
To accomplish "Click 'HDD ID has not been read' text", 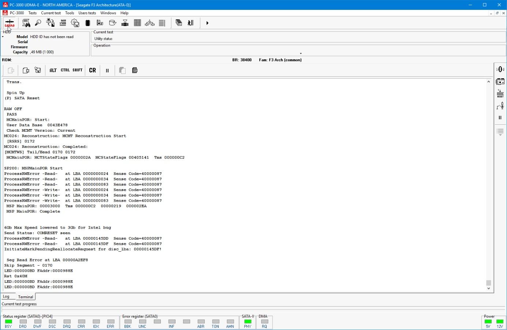I will pos(52,37).
